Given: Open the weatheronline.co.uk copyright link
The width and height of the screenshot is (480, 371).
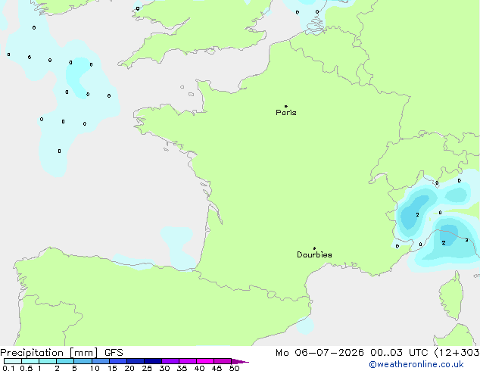Looking at the screenshot, I should [416, 364].
